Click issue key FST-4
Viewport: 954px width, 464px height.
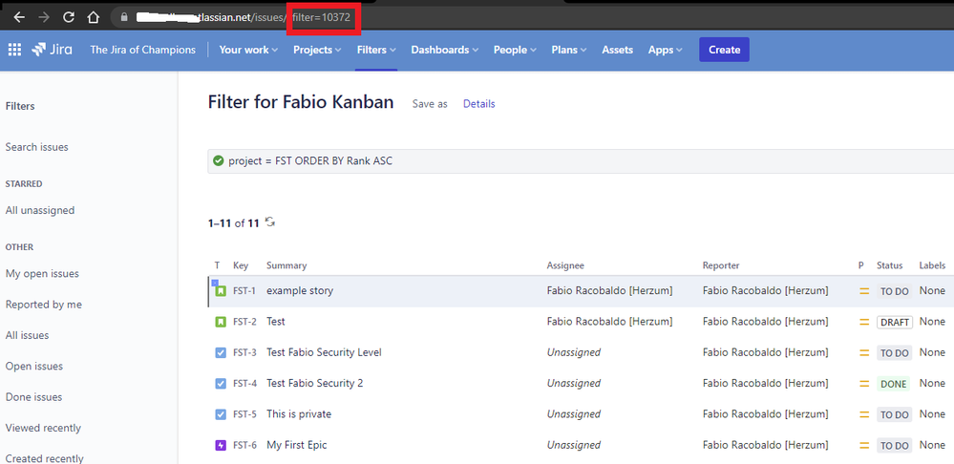click(245, 384)
